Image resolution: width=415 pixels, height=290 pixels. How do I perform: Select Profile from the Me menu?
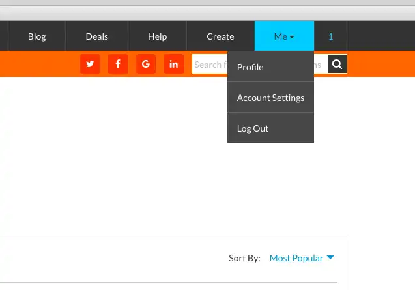250,67
